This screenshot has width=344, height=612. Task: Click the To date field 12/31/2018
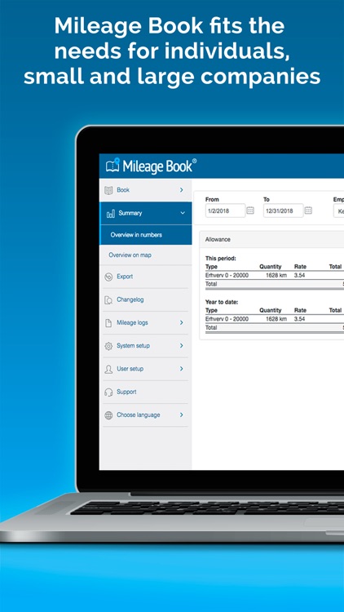tap(283, 211)
